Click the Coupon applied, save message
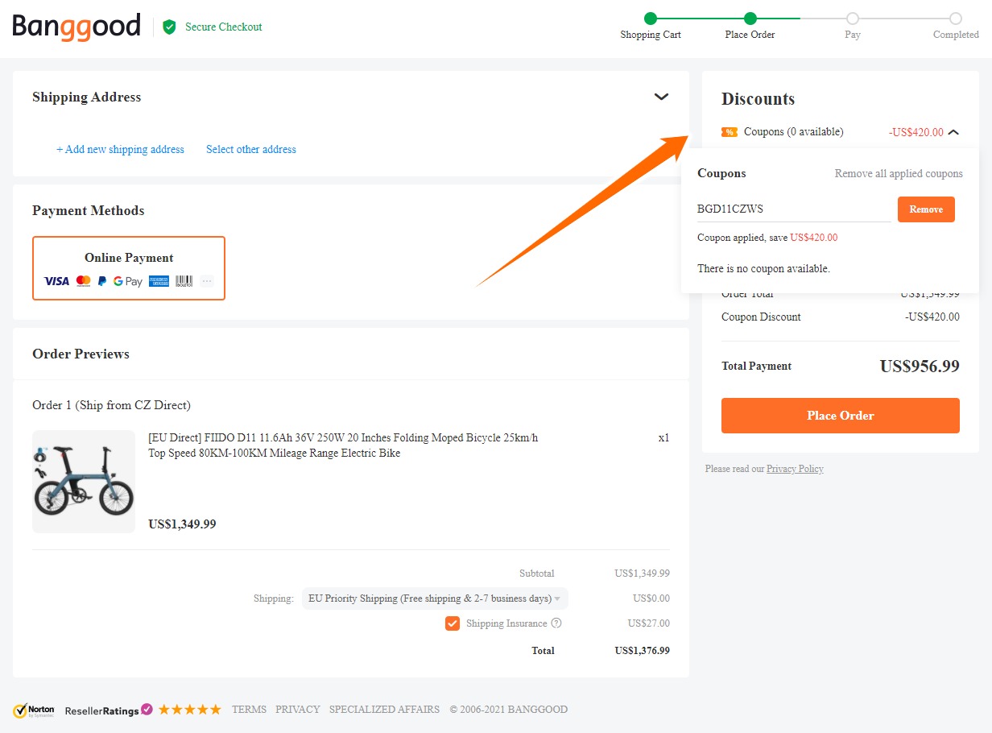 (x=767, y=238)
